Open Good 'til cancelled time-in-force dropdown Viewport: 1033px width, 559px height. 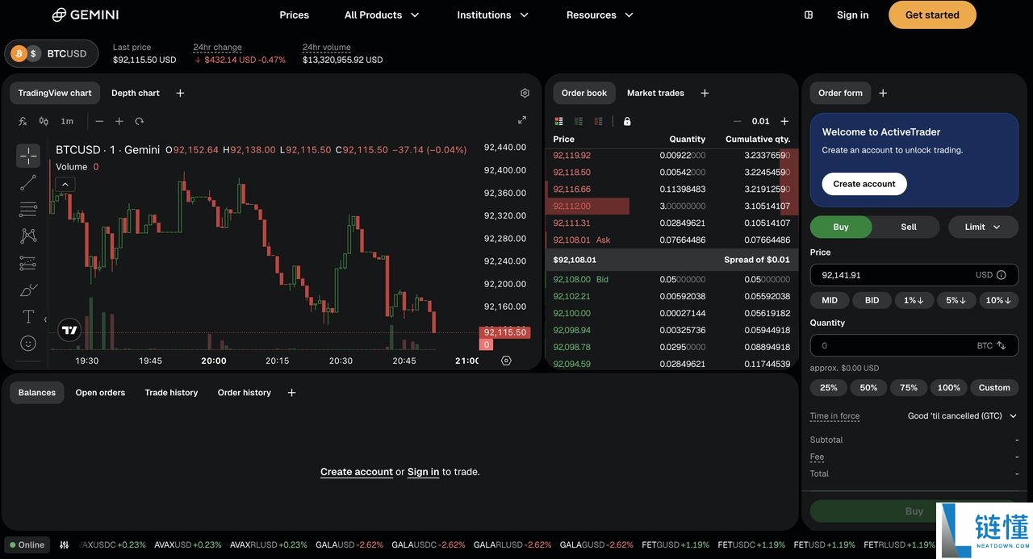pyautogui.click(x=961, y=416)
